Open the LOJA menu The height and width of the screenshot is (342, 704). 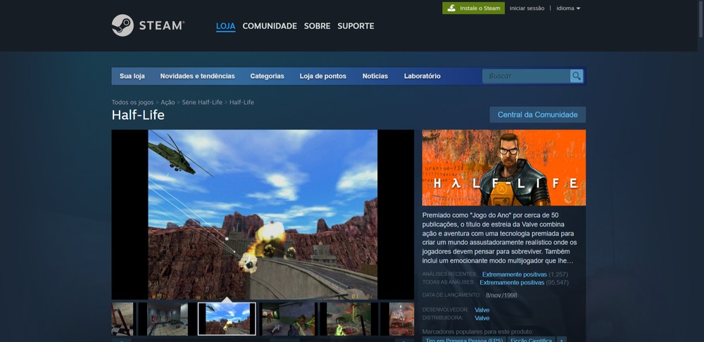point(225,26)
